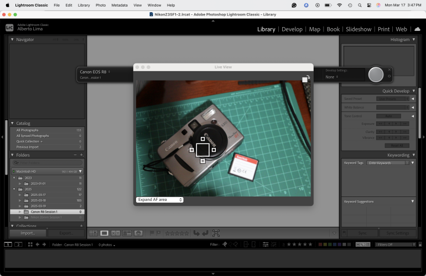Collapse the Histogram panel

pyautogui.click(x=413, y=39)
